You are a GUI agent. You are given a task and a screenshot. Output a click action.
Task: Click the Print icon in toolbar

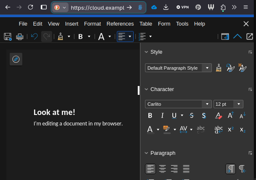[19, 37]
